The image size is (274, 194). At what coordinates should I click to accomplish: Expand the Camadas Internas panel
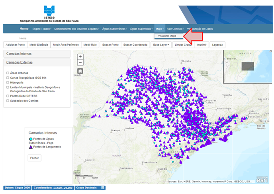[19, 53]
